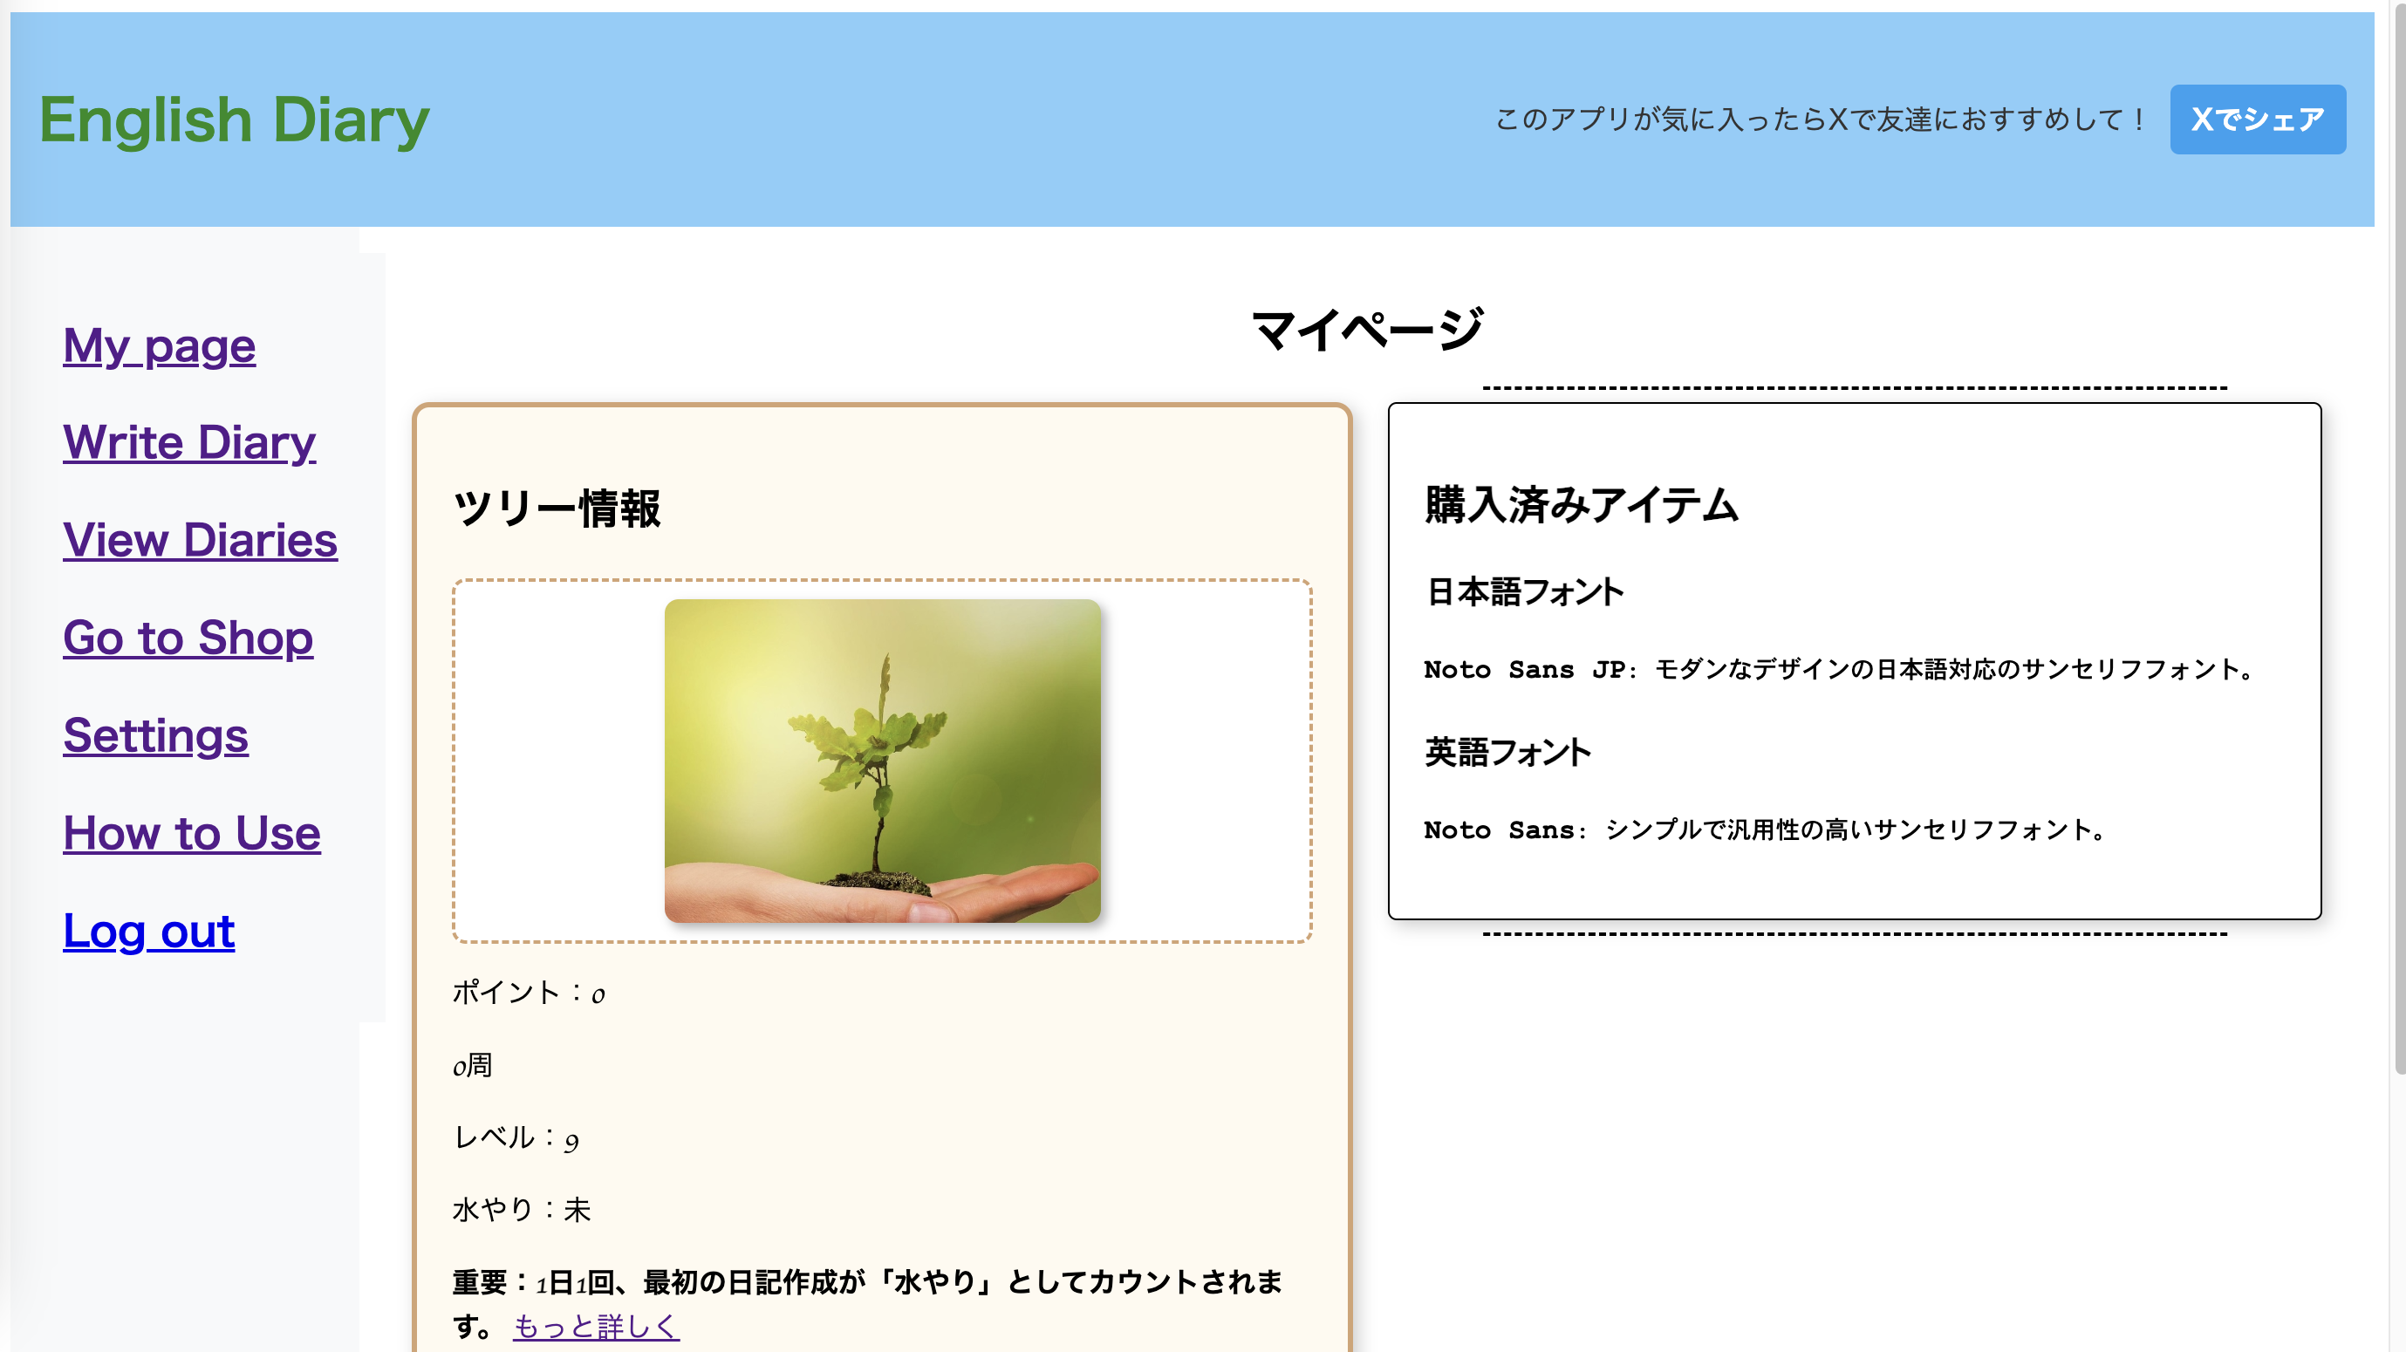Open the How to Use page

(x=191, y=834)
